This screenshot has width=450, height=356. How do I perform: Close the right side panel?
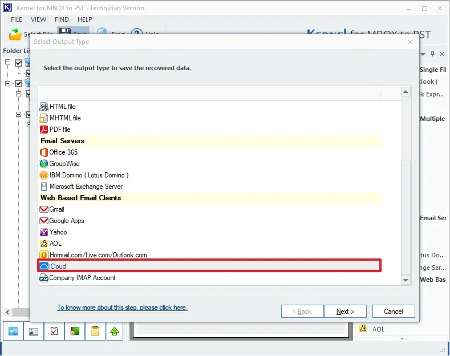click(442, 54)
